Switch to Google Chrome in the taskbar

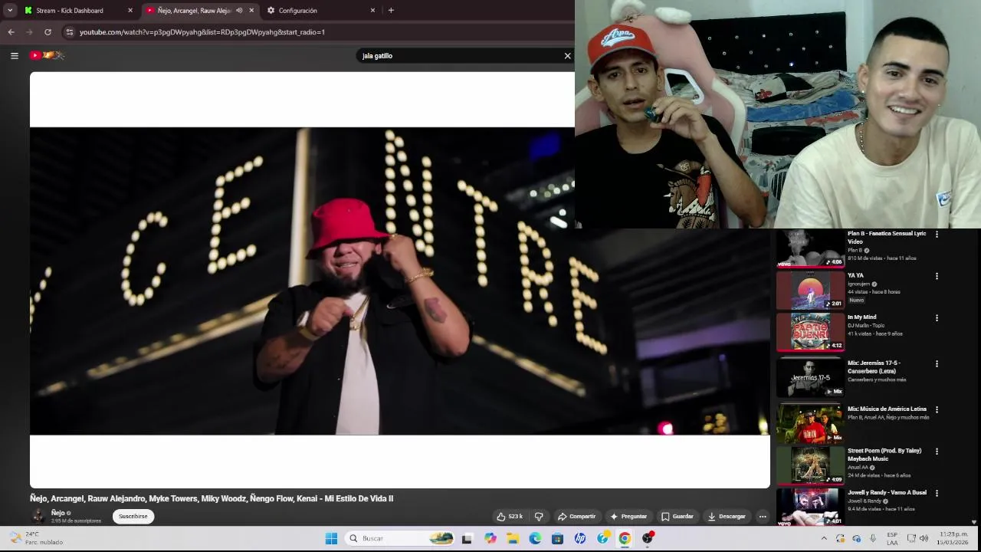[625, 538]
